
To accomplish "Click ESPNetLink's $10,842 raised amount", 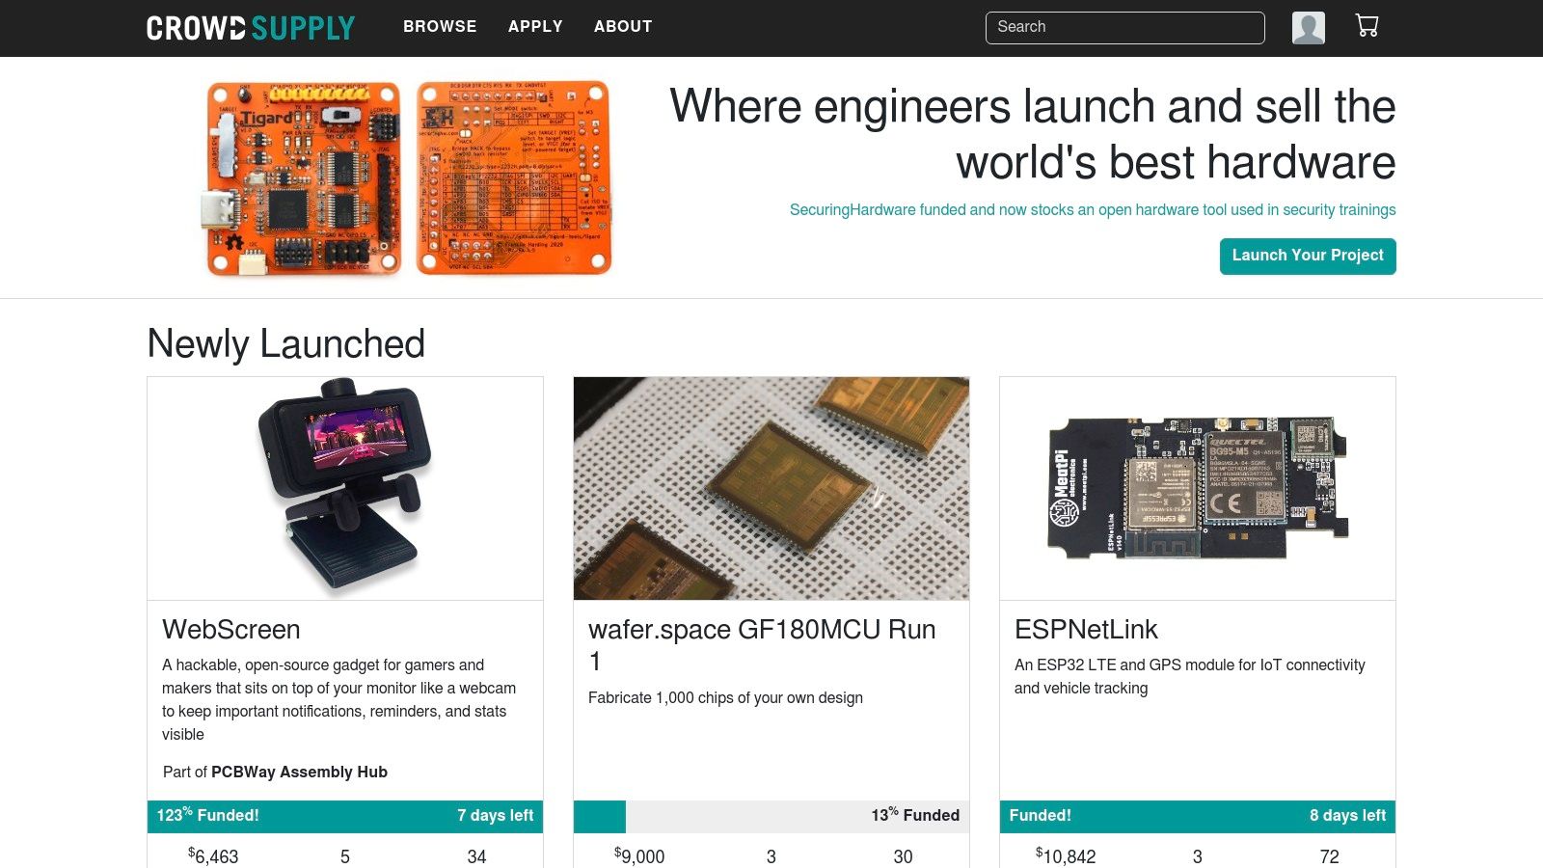I will tap(1066, 856).
